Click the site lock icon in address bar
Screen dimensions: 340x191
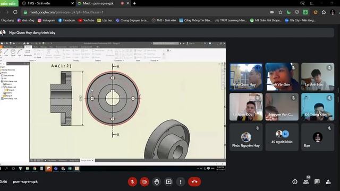pyautogui.click(x=25, y=12)
